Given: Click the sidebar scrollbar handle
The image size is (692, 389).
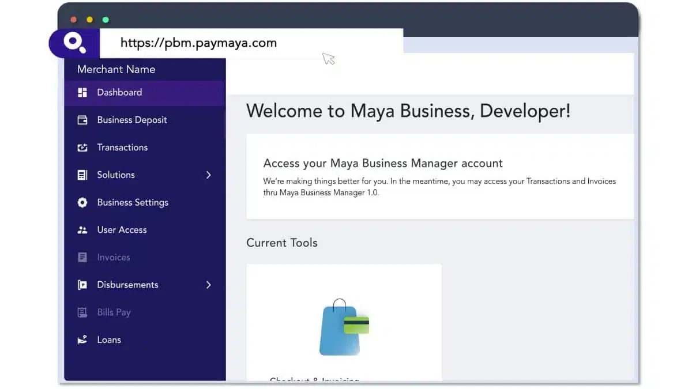Looking at the screenshot, I should point(225,124).
